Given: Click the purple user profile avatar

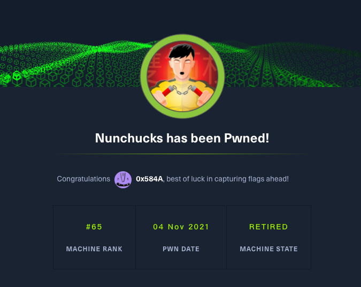Looking at the screenshot, I should [x=123, y=179].
